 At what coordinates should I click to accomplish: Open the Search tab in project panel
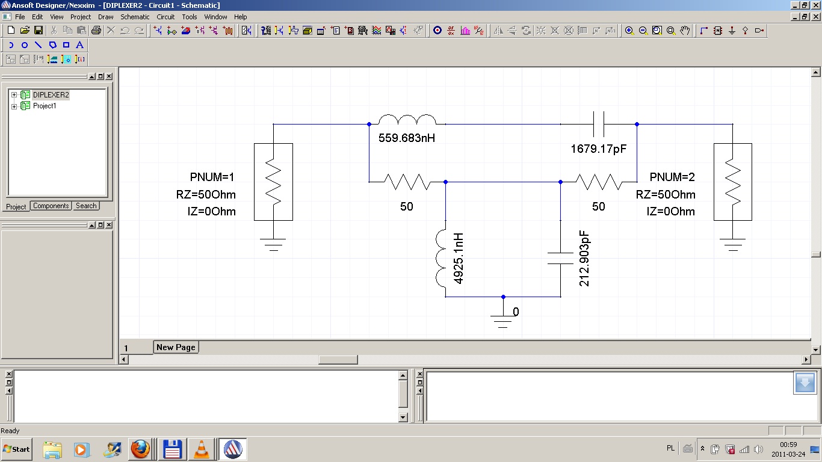coord(86,206)
